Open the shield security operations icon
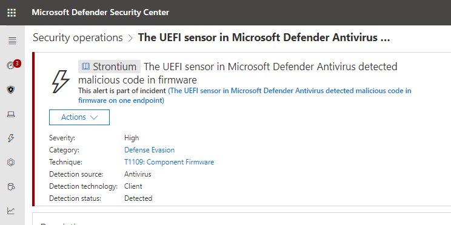The image size is (451, 225). 11,90
